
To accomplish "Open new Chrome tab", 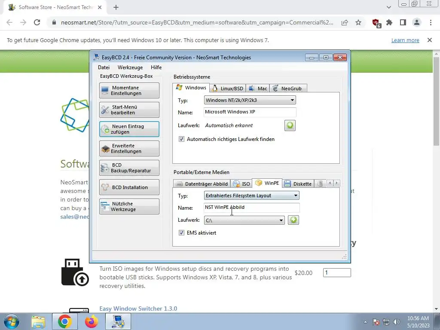I will [x=116, y=8].
